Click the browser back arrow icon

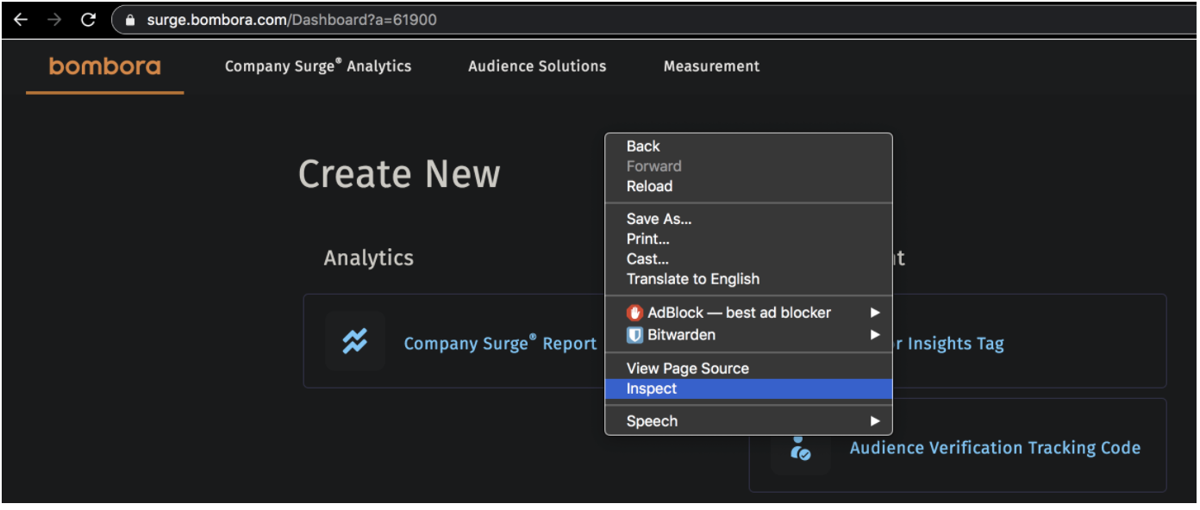(x=21, y=19)
